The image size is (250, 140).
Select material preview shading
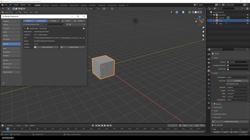(x=198, y=12)
